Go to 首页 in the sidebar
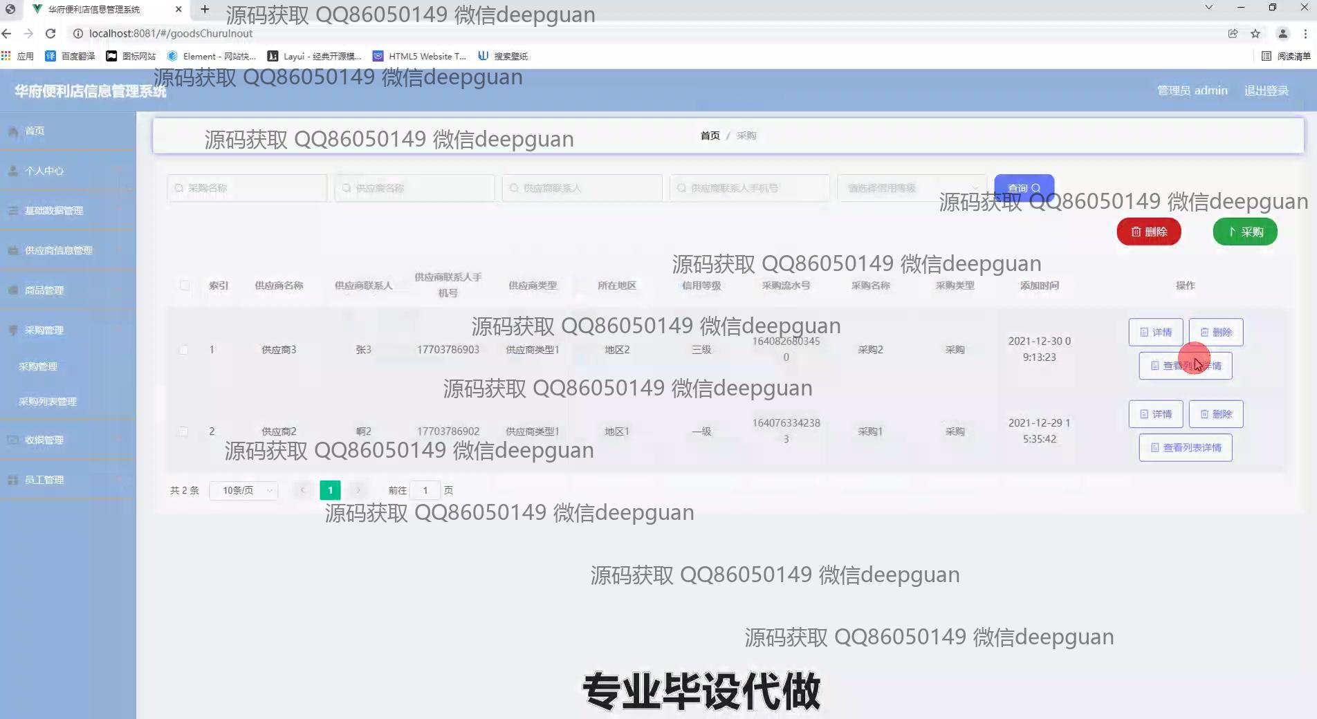 tap(68, 131)
